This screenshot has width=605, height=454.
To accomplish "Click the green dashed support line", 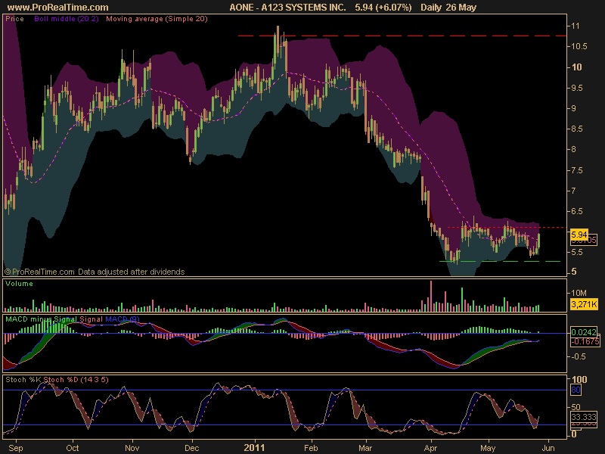I will [x=500, y=261].
